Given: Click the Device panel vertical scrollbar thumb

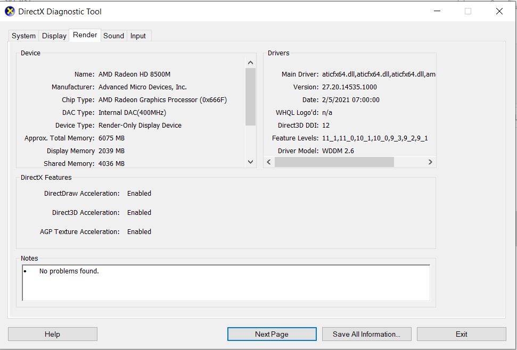Looking at the screenshot, I should coord(251,97).
